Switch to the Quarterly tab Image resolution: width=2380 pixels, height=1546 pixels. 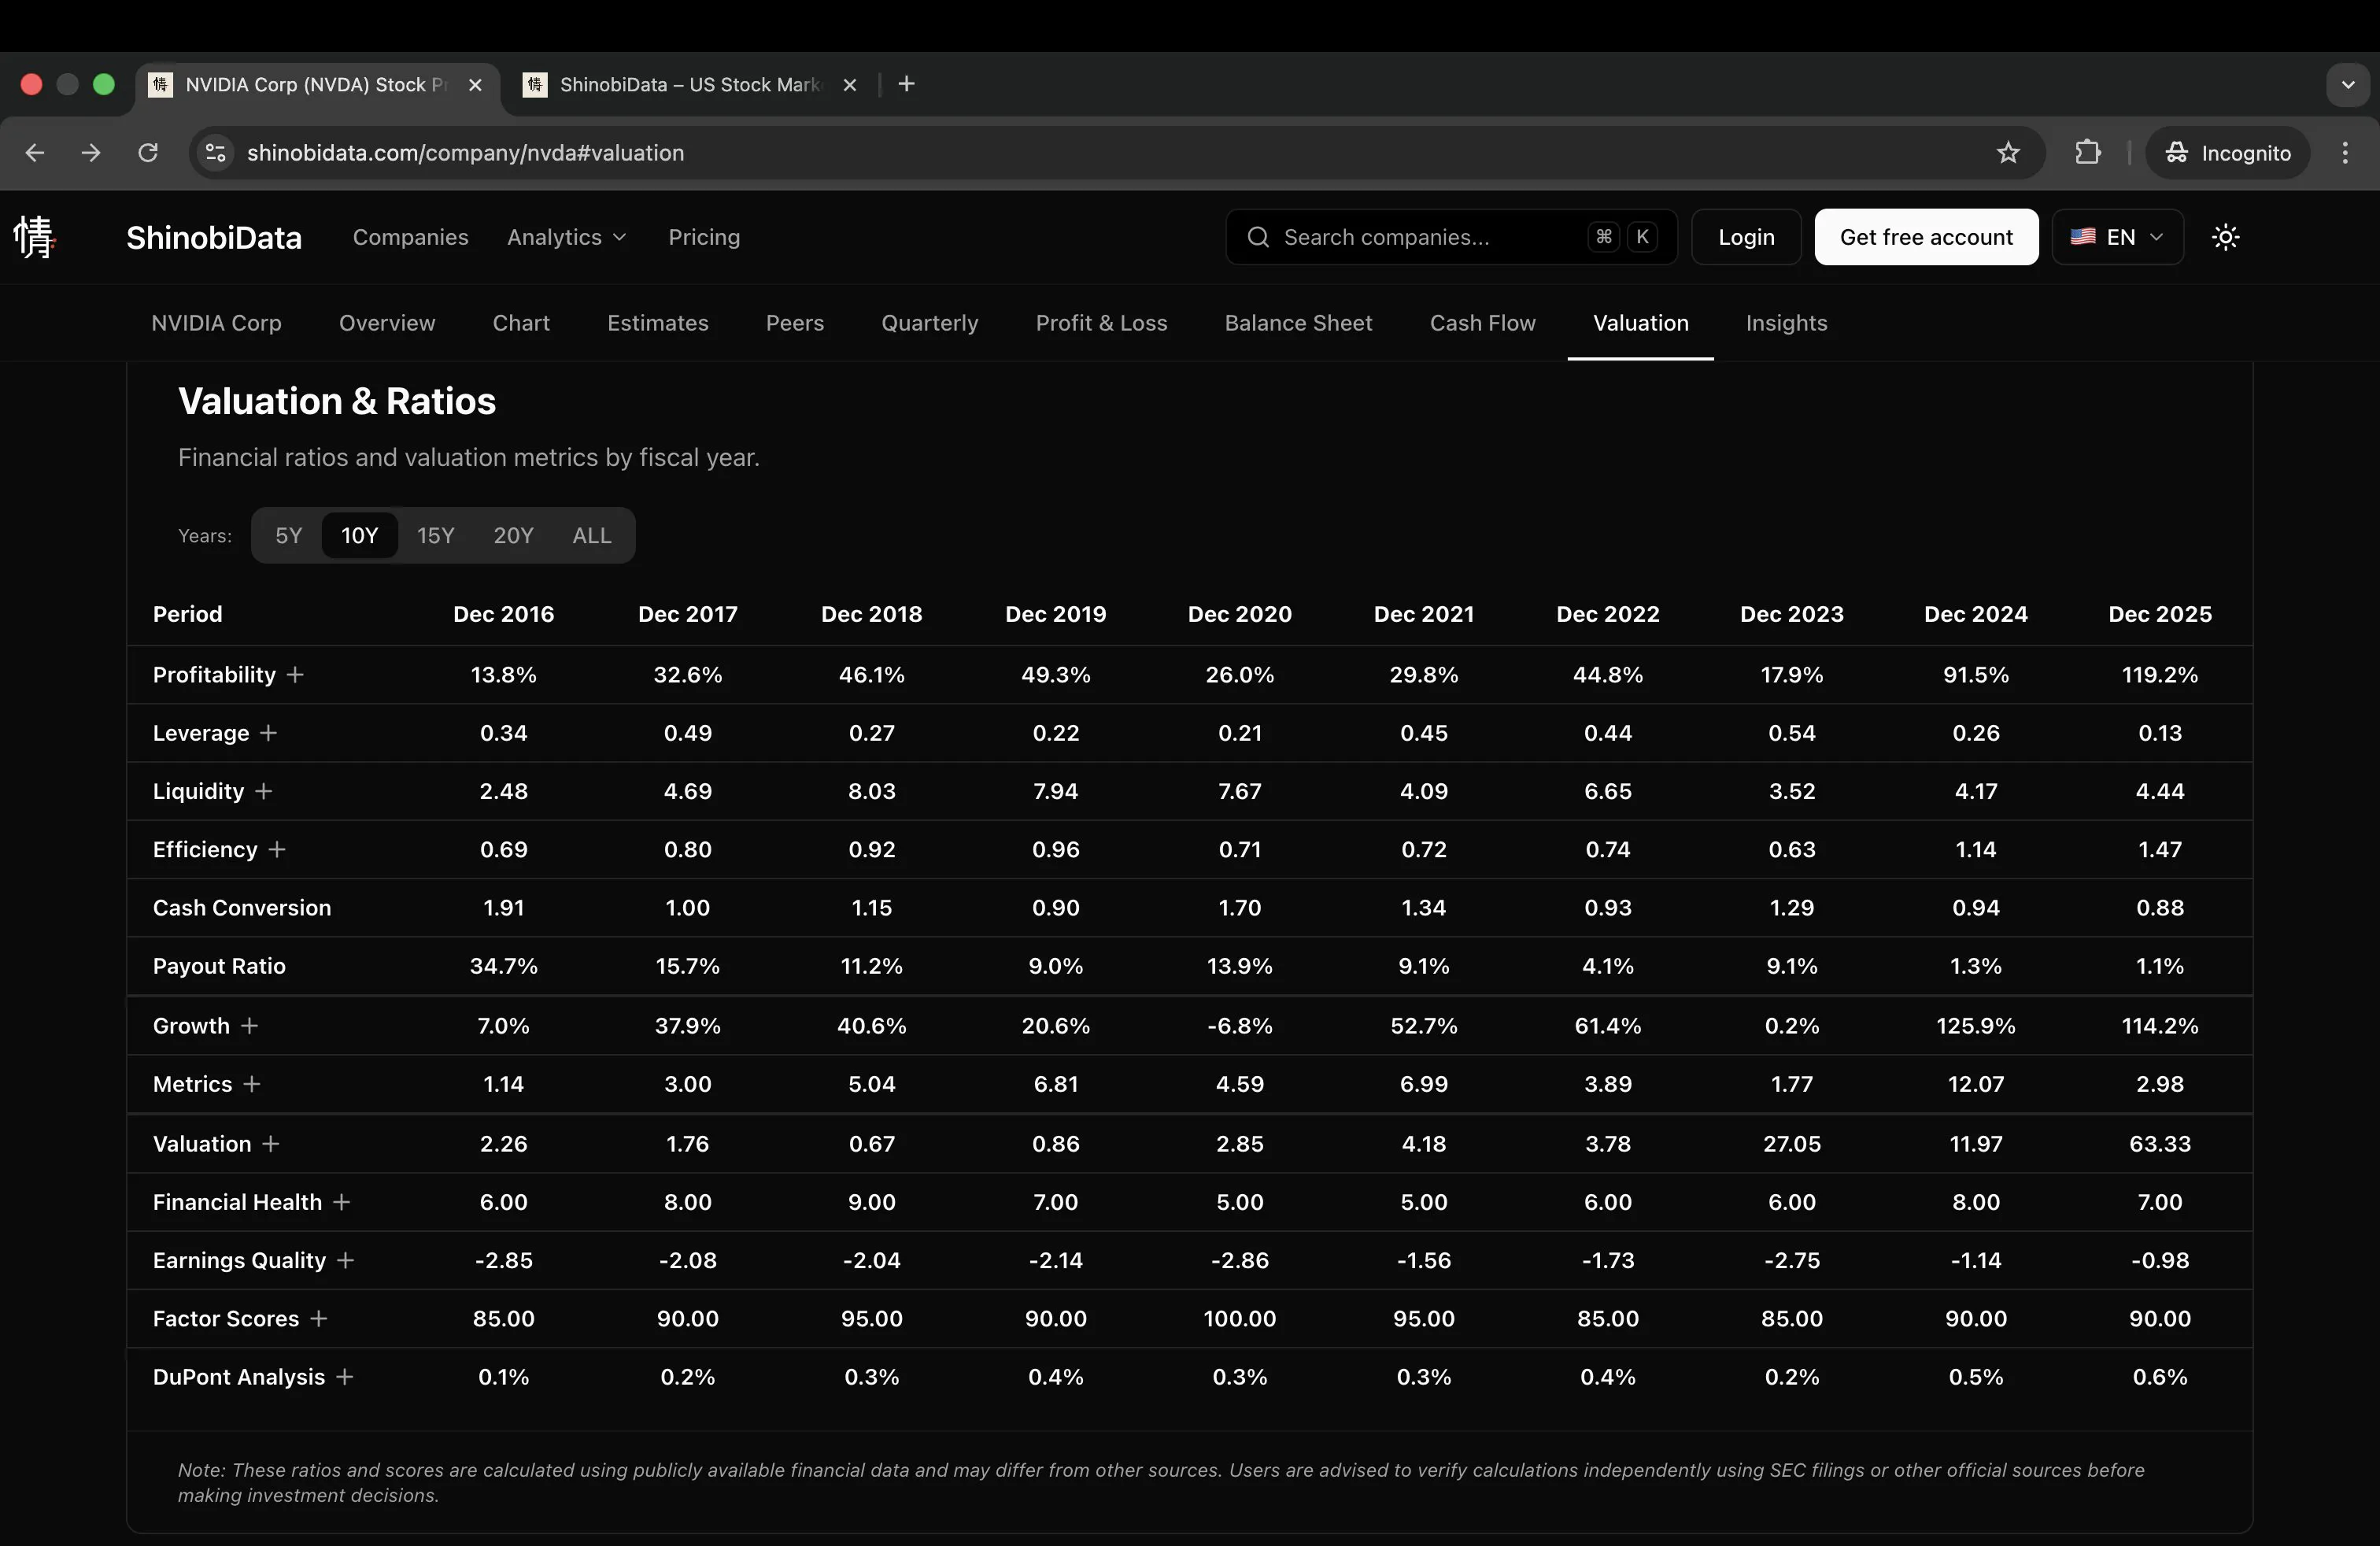point(930,323)
